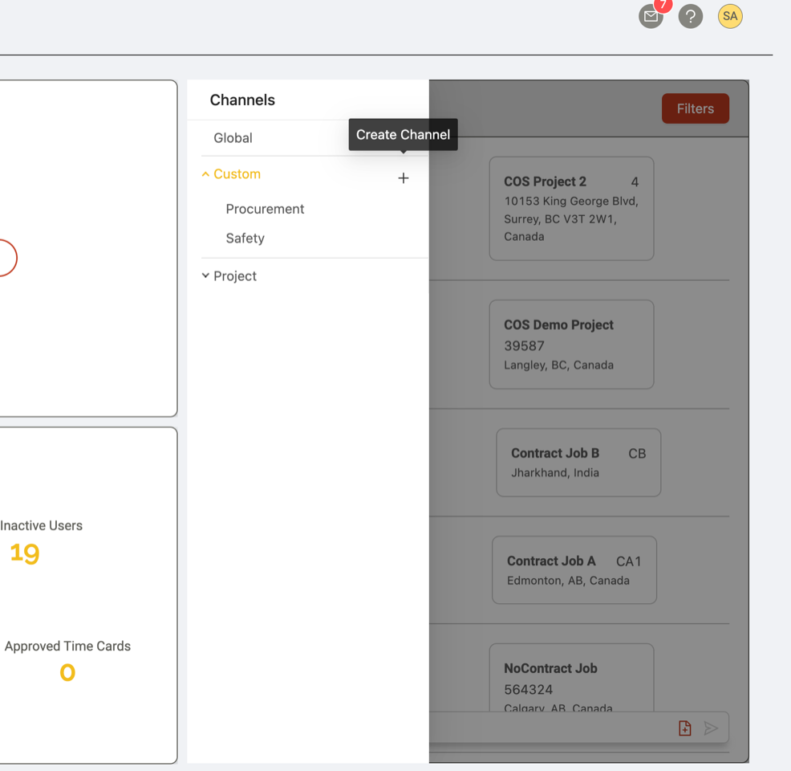Viewport: 791px width, 771px height.
Task: Select the COS Project 2 card
Action: [x=571, y=209]
